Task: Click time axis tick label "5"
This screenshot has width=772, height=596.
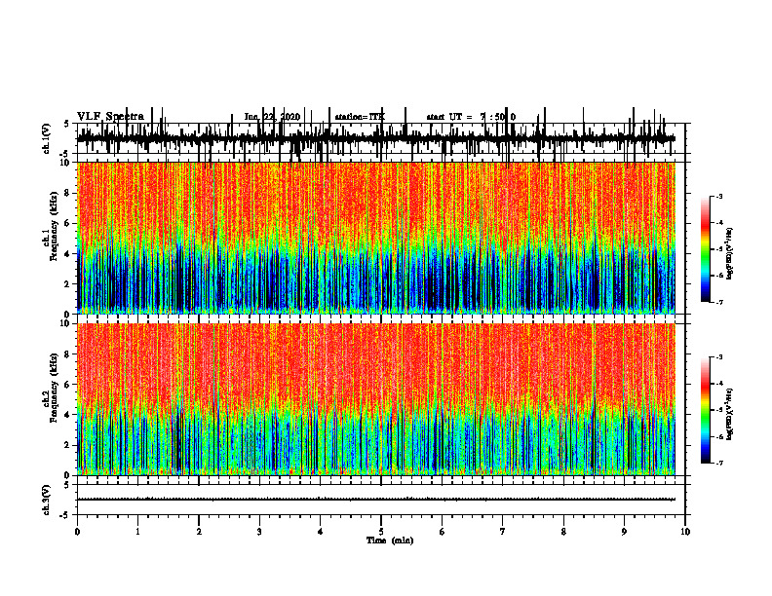Action: point(381,532)
